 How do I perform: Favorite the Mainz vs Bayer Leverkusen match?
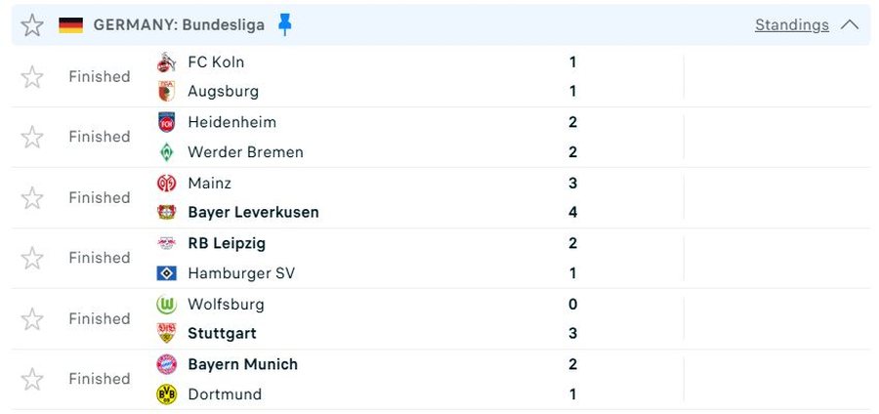click(32, 198)
